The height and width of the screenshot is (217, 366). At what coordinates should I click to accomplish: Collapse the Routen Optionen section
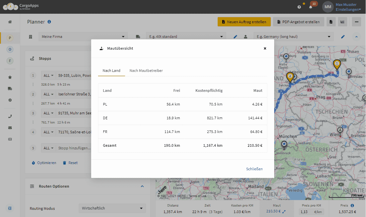(x=142, y=186)
